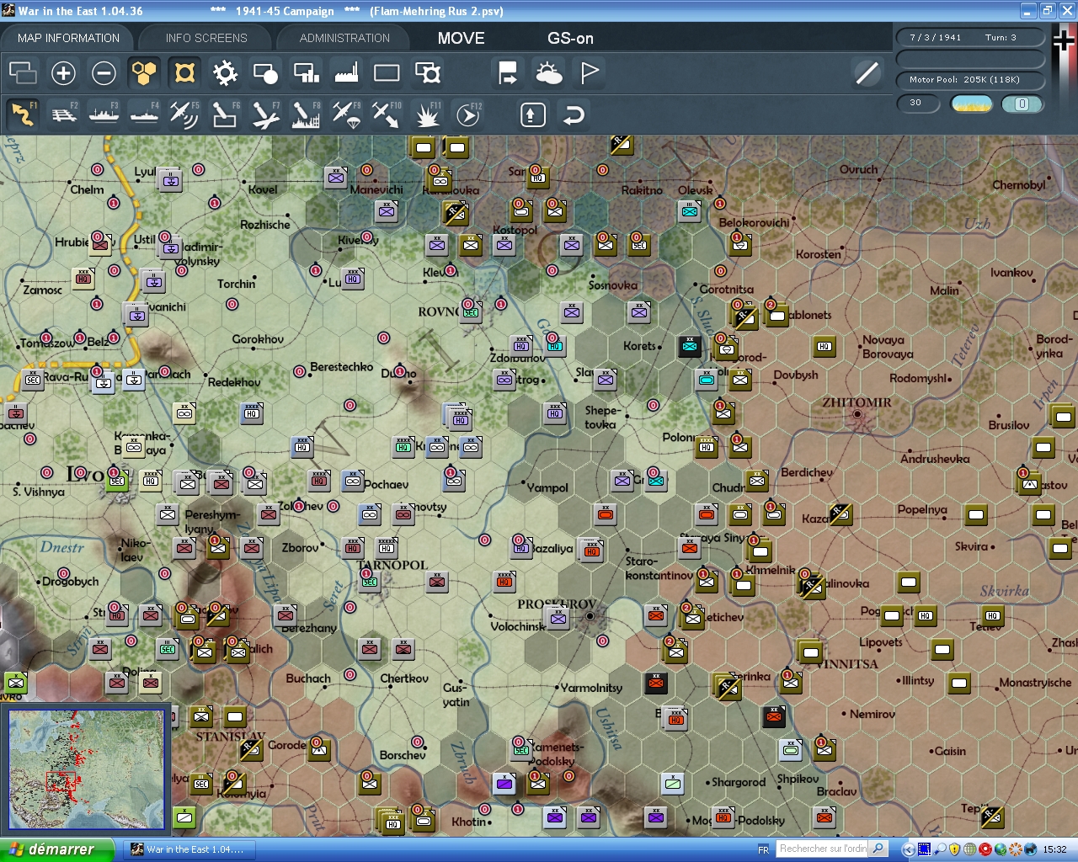Viewport: 1078px width, 862px height.
Task: Click the value 30 box
Action: click(x=918, y=103)
